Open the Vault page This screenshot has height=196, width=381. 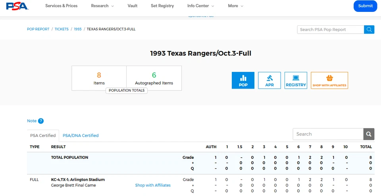tap(133, 6)
